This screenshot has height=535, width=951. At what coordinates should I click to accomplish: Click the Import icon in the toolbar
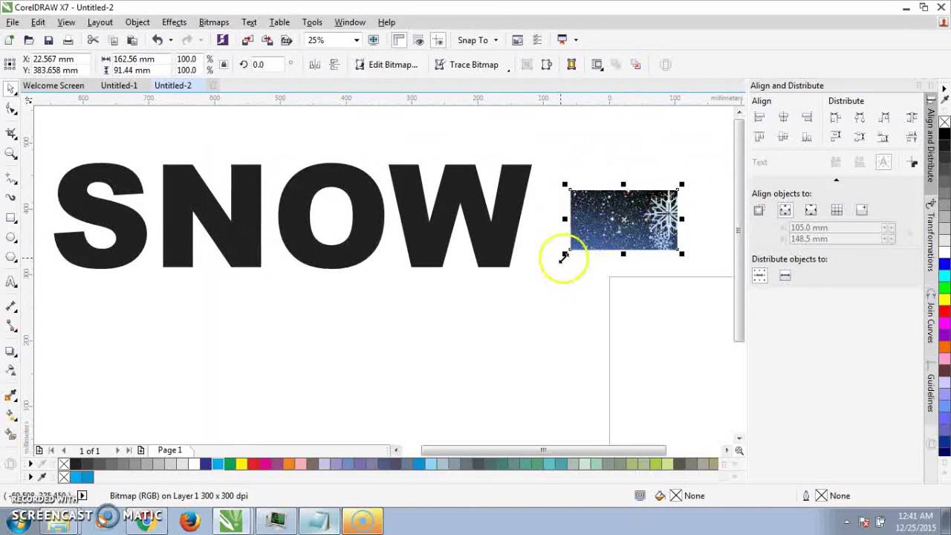pos(247,40)
